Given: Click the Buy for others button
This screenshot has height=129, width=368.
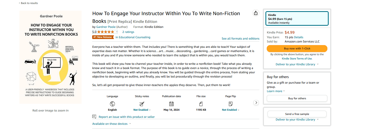Looking at the screenshot, I should point(297,98).
